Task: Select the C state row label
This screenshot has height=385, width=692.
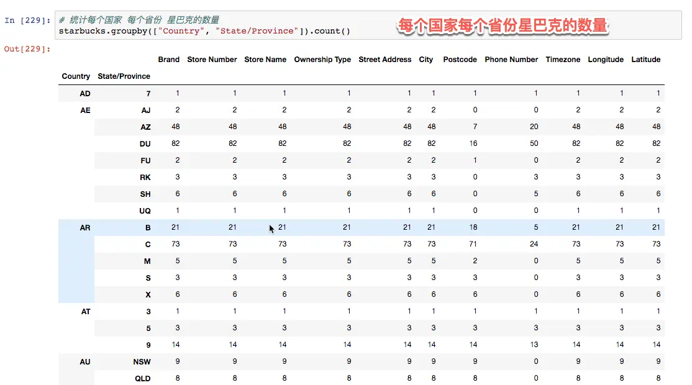Action: coord(148,244)
